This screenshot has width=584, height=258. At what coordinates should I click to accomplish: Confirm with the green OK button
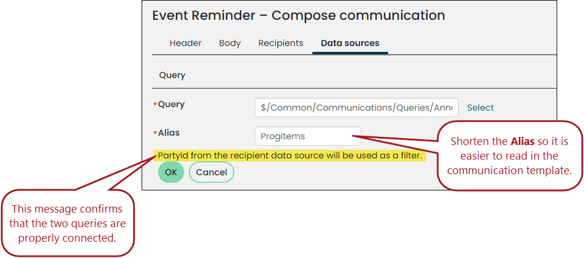coord(171,172)
